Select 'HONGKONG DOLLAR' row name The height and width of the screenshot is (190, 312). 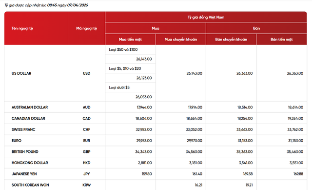pos(30,163)
